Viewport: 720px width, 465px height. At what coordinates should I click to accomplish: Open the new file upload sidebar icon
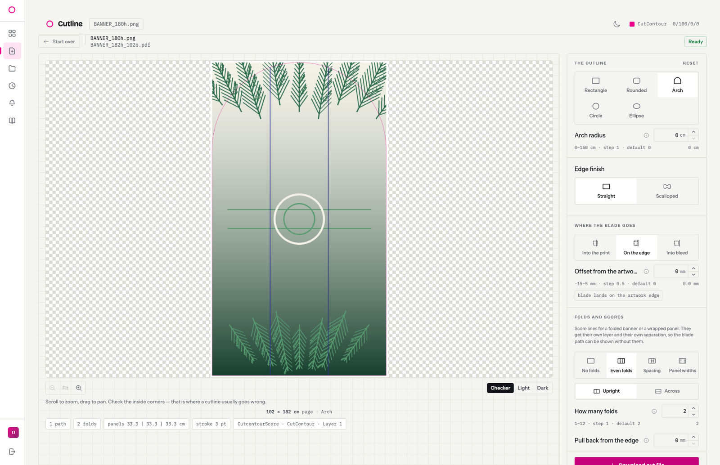point(12,51)
